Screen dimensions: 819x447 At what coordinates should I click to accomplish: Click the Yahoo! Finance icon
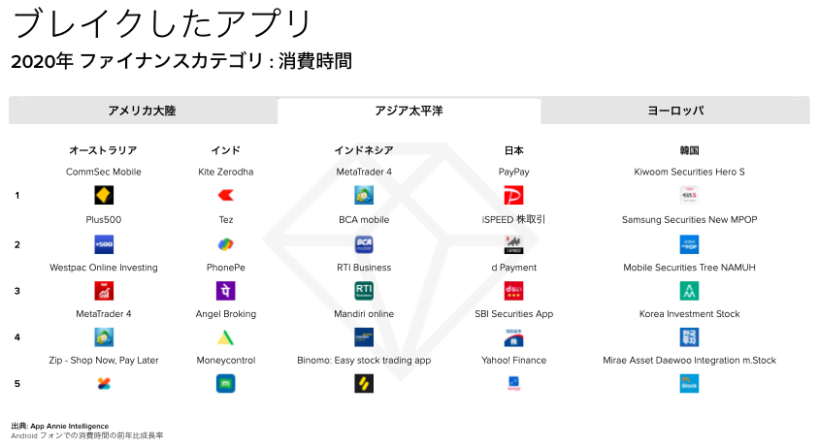click(514, 384)
